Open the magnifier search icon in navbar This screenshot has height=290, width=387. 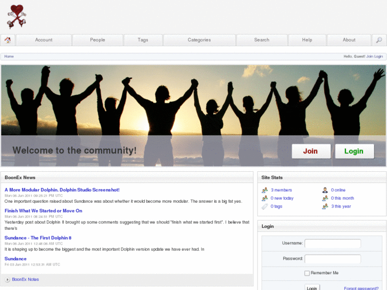pyautogui.click(x=379, y=40)
